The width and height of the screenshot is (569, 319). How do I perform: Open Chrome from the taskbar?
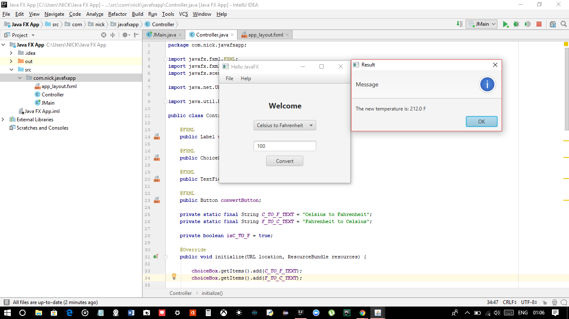(362, 313)
